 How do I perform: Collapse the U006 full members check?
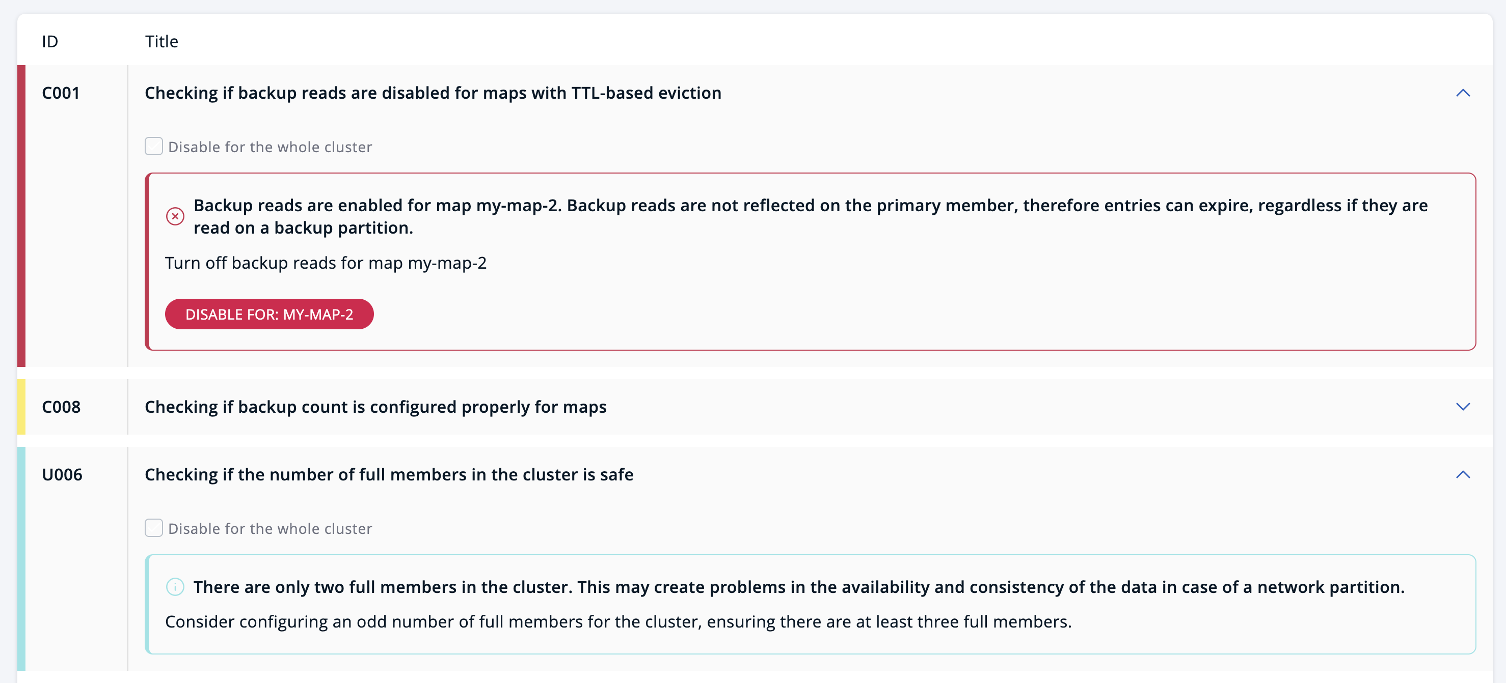(x=1462, y=474)
